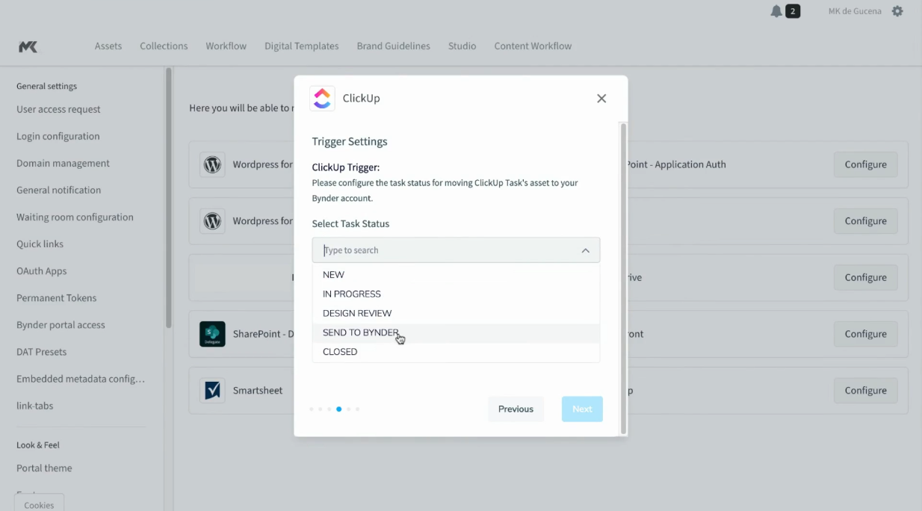
Task: Click the SharePoint Delegate365 integration icon
Action: [x=212, y=334]
